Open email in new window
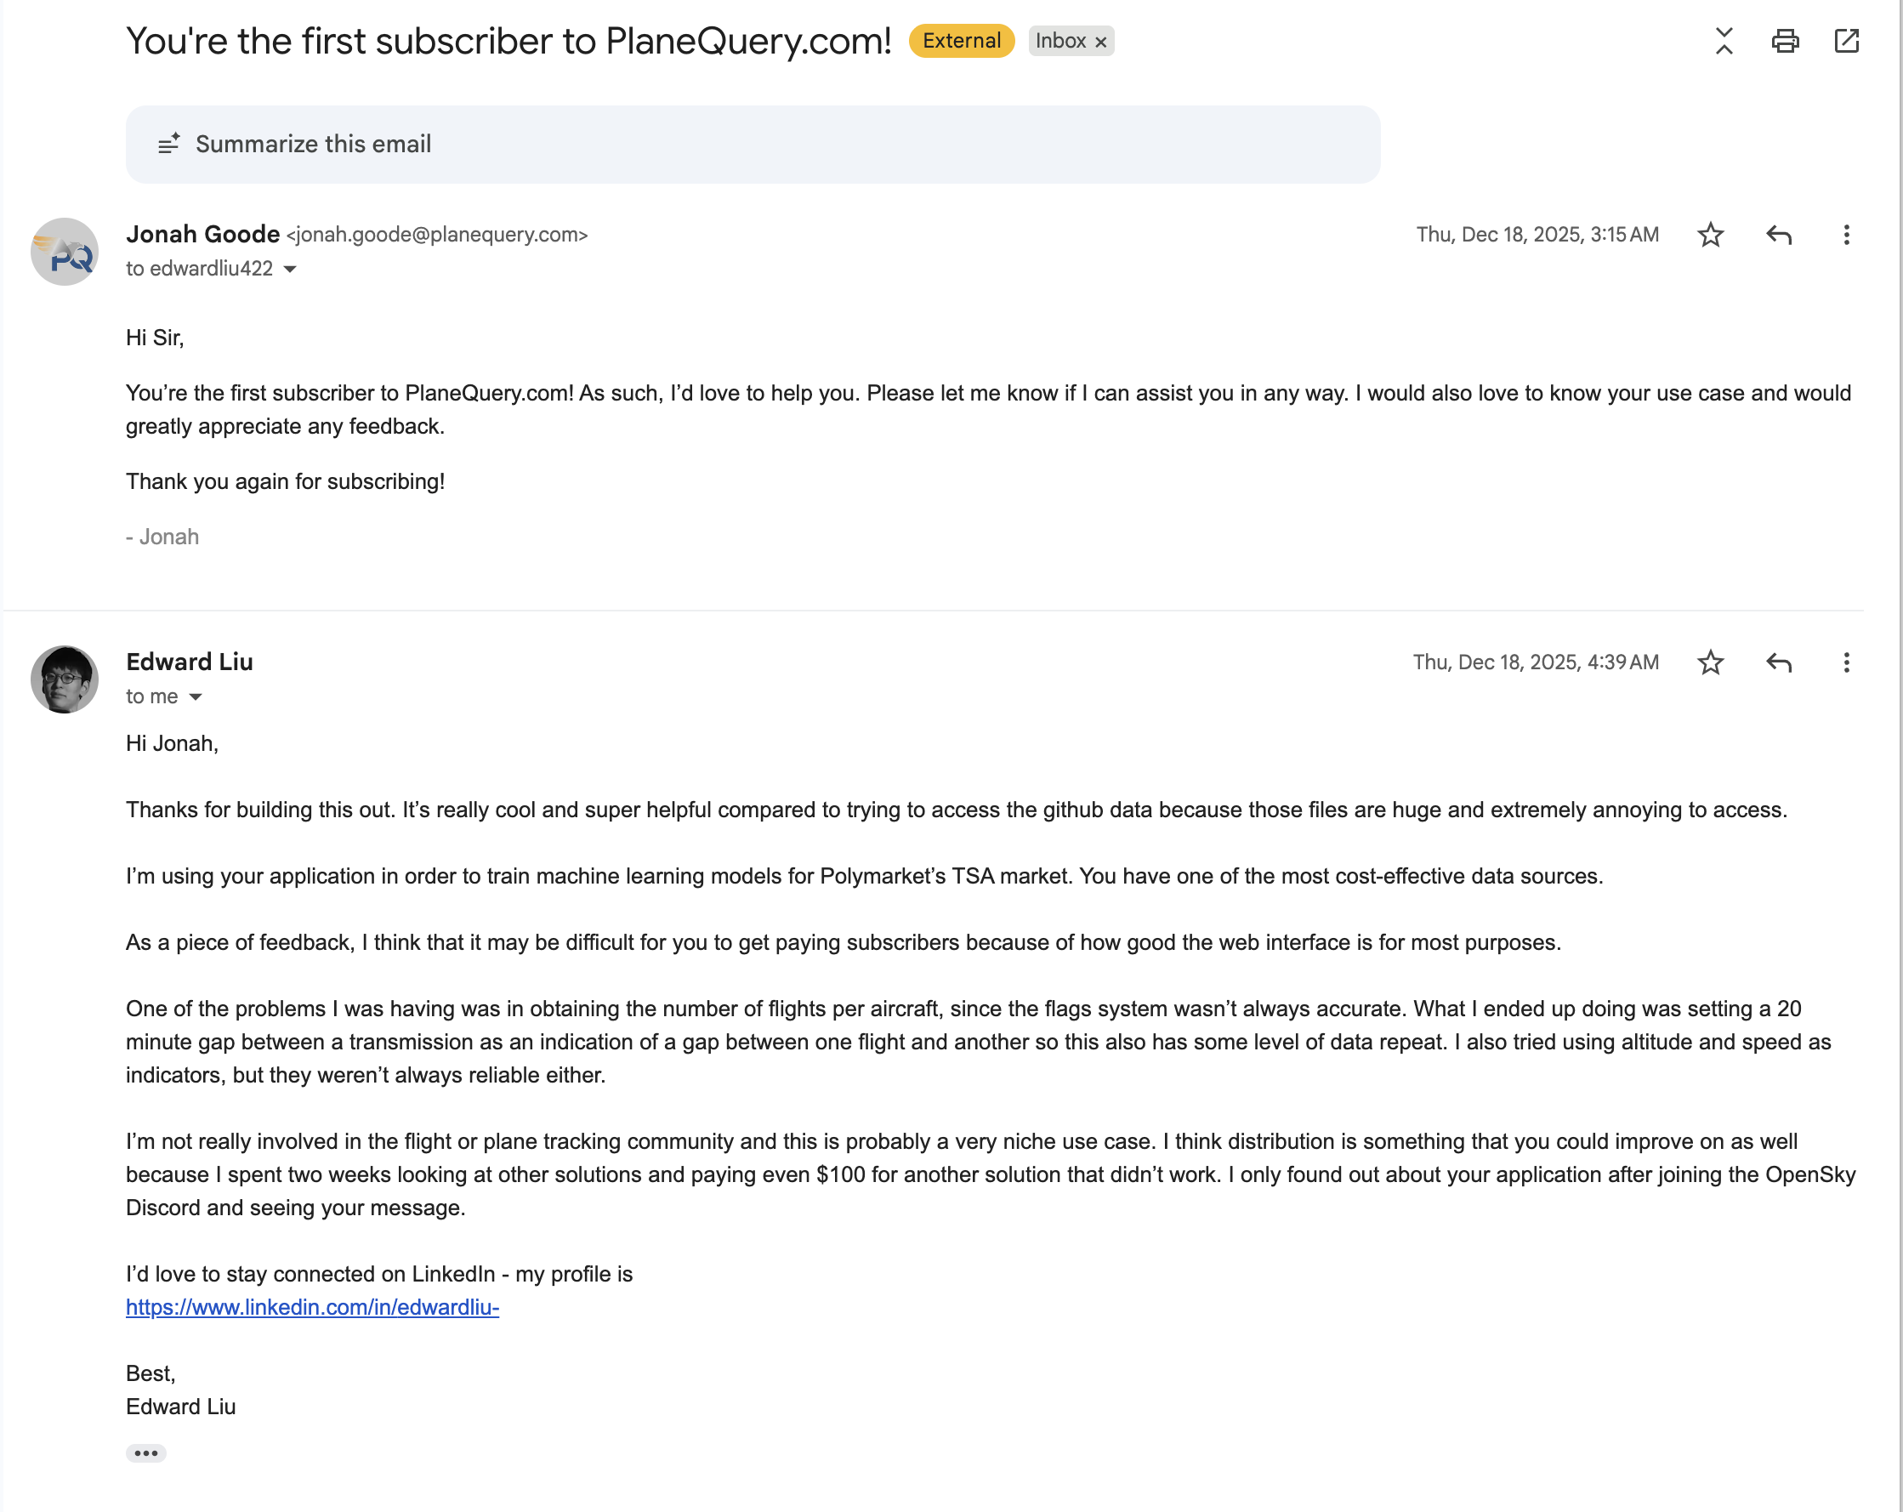 (x=1846, y=42)
